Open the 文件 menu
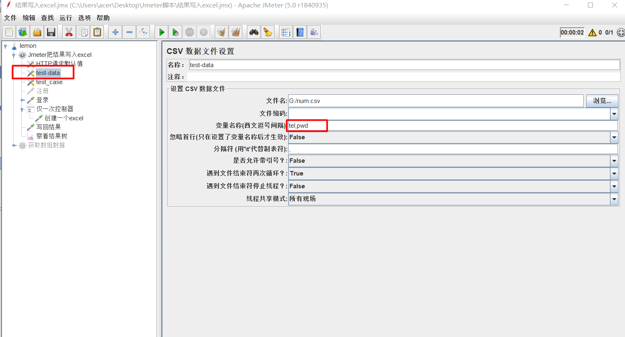The height and width of the screenshot is (337, 625). pyautogui.click(x=10, y=18)
